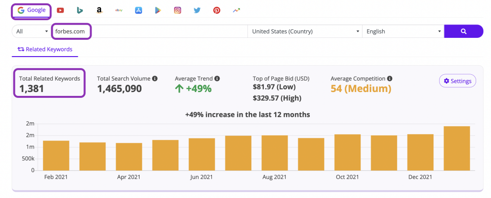Switch to the Instagram source
The height and width of the screenshot is (198, 491).
[177, 10]
